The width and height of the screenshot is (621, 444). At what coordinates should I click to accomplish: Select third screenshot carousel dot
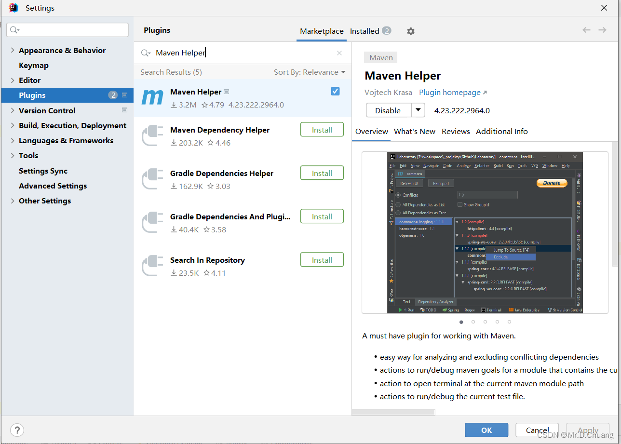[x=486, y=322]
